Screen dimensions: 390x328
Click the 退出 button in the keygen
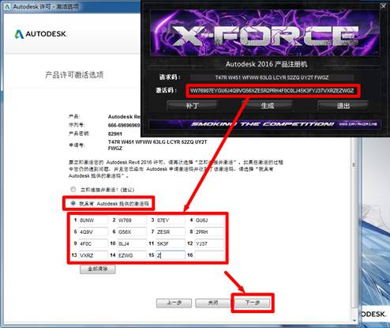343,106
